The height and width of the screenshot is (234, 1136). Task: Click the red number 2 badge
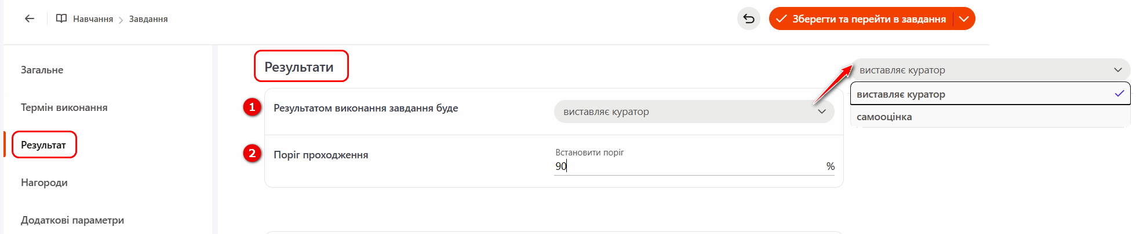(252, 154)
